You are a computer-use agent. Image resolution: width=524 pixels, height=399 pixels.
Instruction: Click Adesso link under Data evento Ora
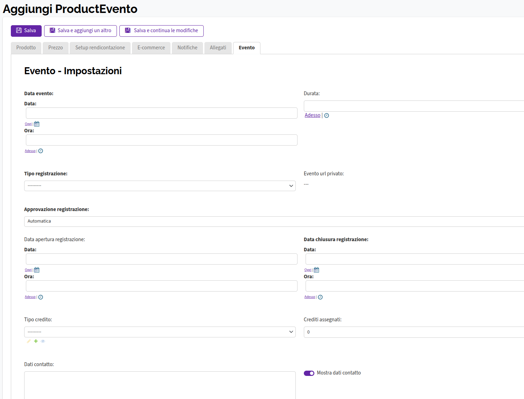click(x=30, y=151)
